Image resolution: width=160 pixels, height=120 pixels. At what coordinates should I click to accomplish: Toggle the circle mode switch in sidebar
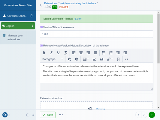28,115
